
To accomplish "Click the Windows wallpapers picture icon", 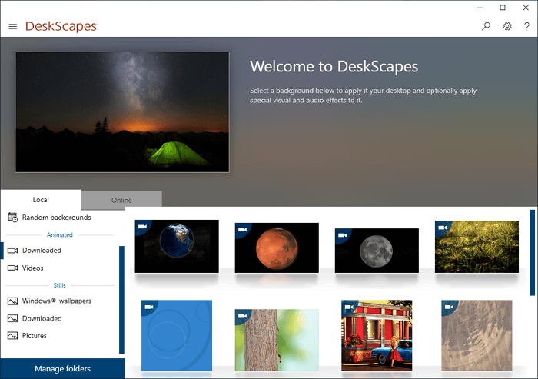I will pyautogui.click(x=12, y=301).
